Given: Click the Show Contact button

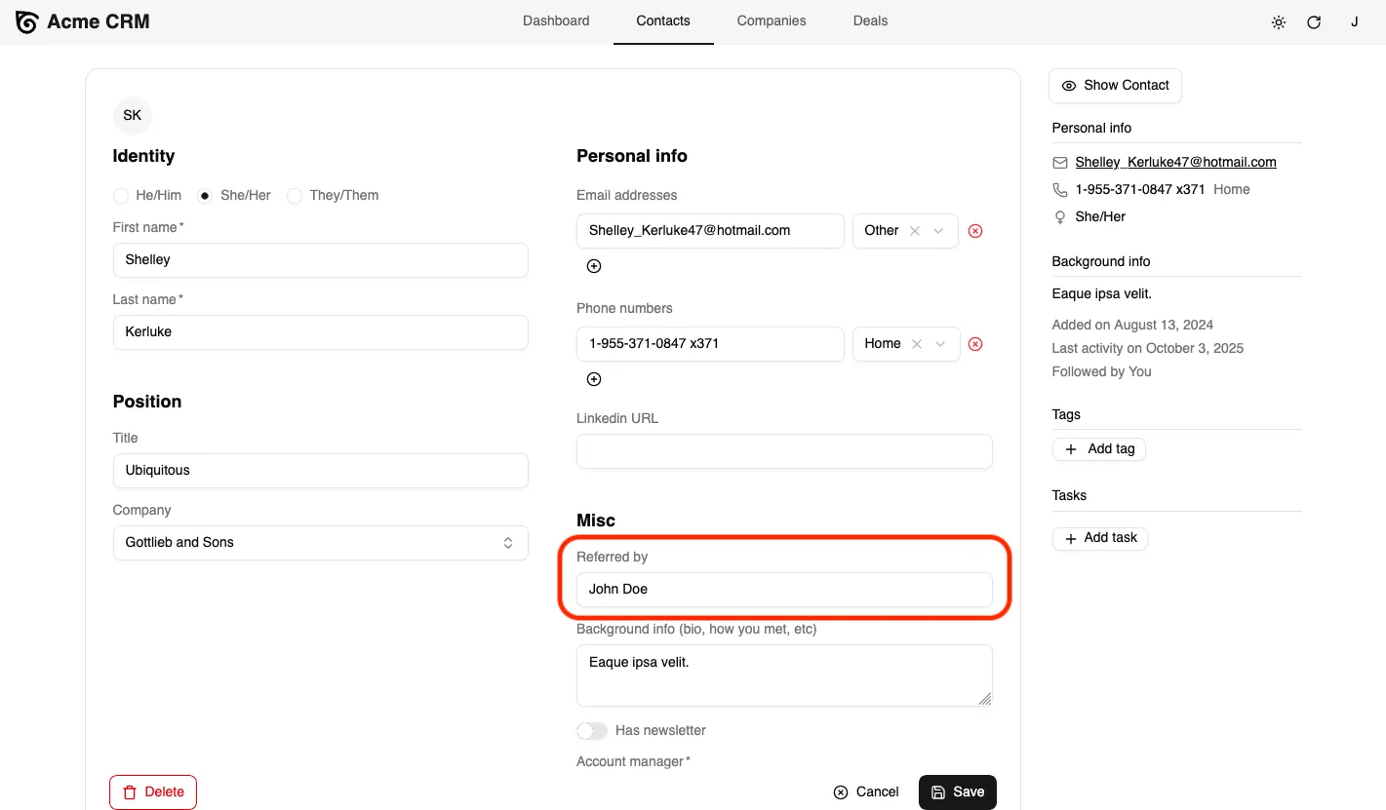Looking at the screenshot, I should pyautogui.click(x=1115, y=86).
